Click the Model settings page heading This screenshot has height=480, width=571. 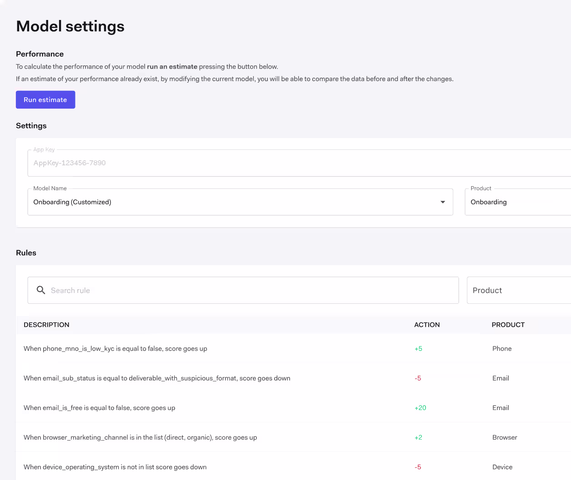point(70,26)
